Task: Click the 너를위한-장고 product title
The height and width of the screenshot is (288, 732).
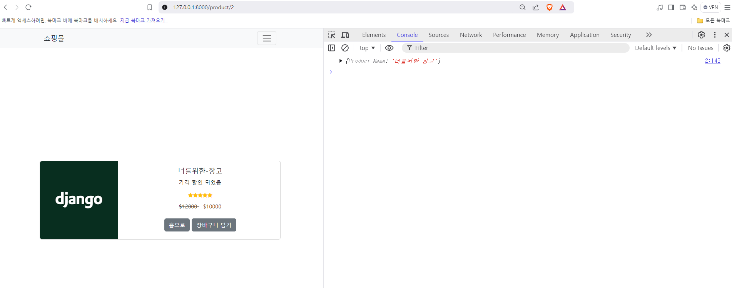Action: 200,171
